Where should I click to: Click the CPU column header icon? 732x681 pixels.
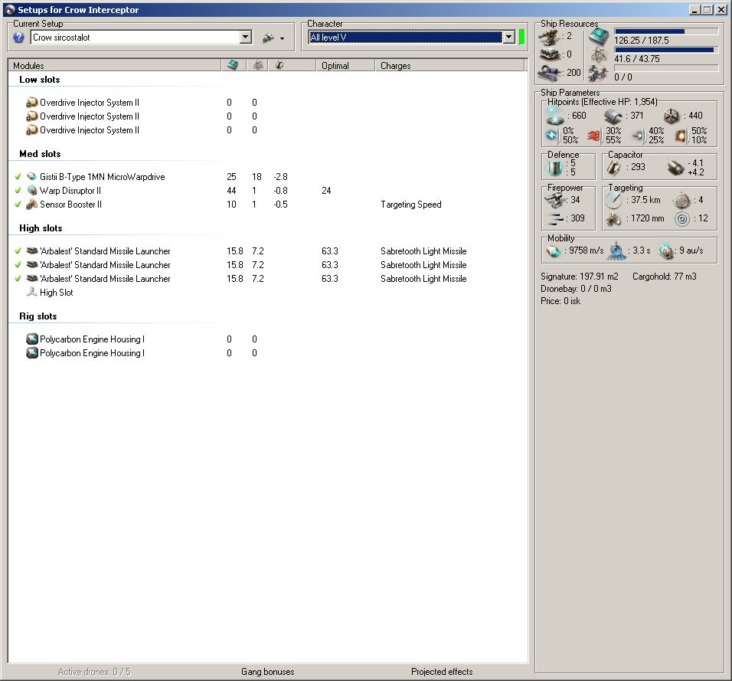(x=233, y=65)
